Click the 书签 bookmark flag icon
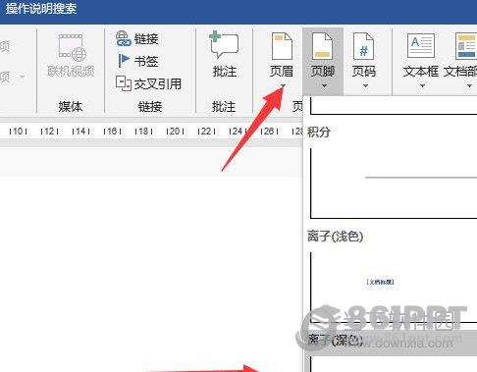The image size is (477, 372). [x=124, y=61]
